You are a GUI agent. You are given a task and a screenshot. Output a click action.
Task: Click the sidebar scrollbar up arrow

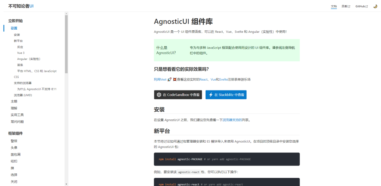click(66, 14)
